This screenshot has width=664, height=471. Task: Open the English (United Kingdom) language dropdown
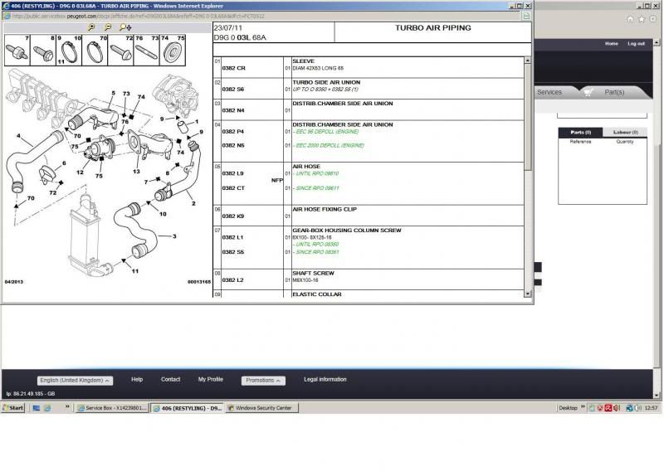[75, 381]
